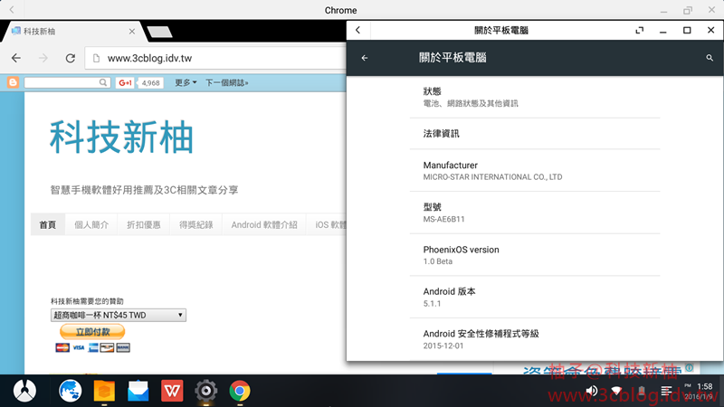Open the 得獎紀錄 tab
This screenshot has height=407, width=724.
196,224
